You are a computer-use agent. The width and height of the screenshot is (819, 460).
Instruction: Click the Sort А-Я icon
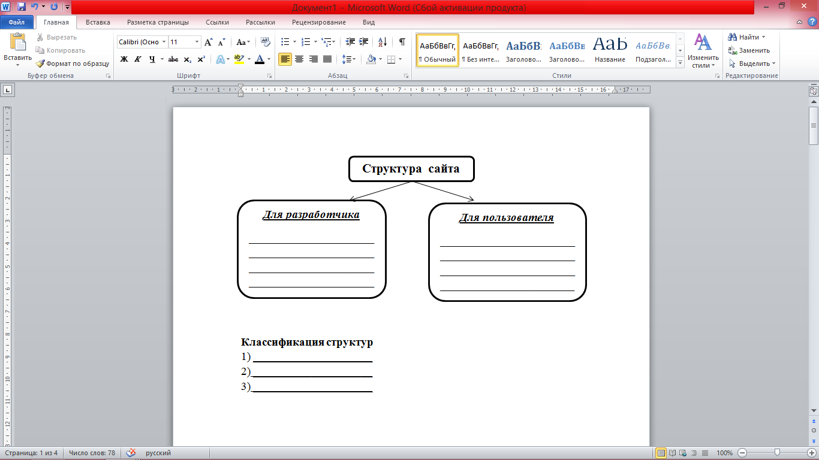[382, 42]
